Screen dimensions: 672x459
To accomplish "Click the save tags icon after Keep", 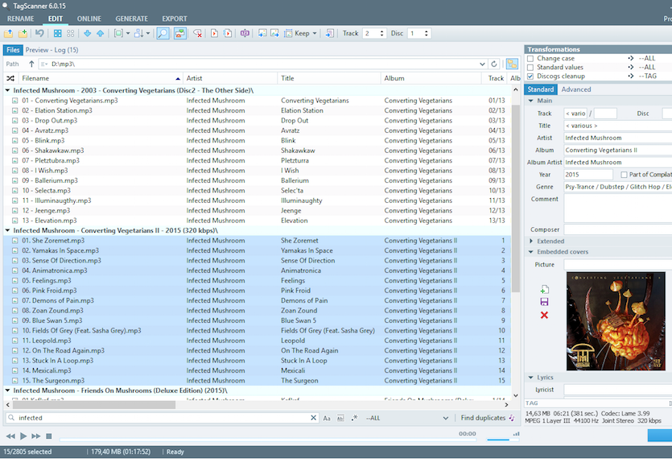I will click(x=330, y=33).
